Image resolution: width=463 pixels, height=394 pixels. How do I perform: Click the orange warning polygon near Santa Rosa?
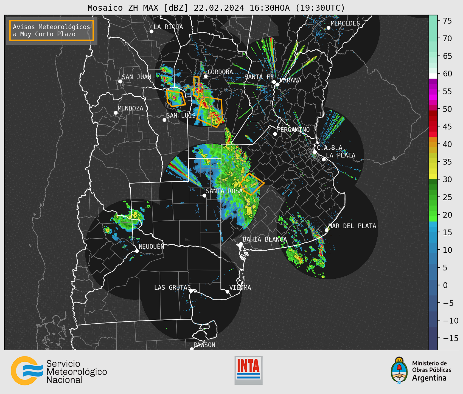(252, 184)
